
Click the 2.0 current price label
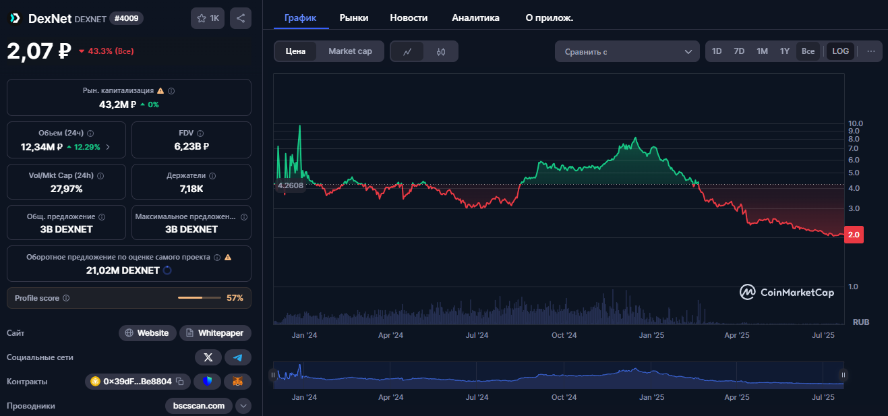[854, 235]
